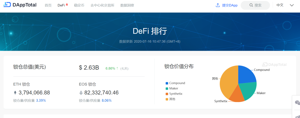Viewport: 300px width, 118px height.
Task: Open the 数据洞察 nav item
Action: [127, 5]
